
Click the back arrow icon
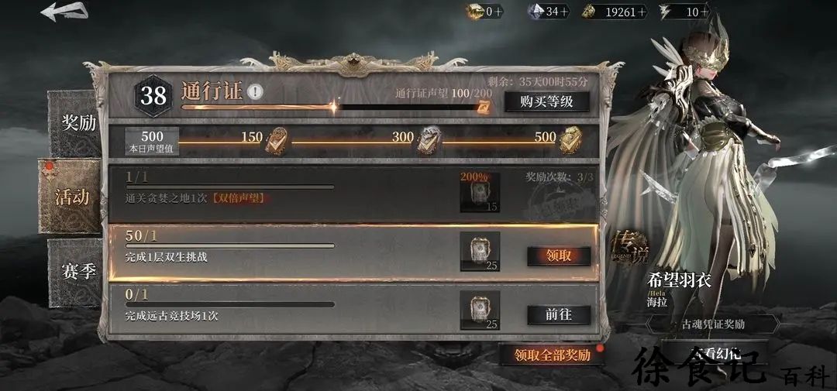(x=64, y=12)
